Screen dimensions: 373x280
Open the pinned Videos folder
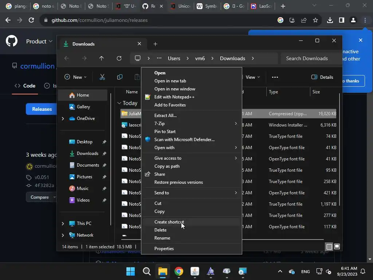83,200
